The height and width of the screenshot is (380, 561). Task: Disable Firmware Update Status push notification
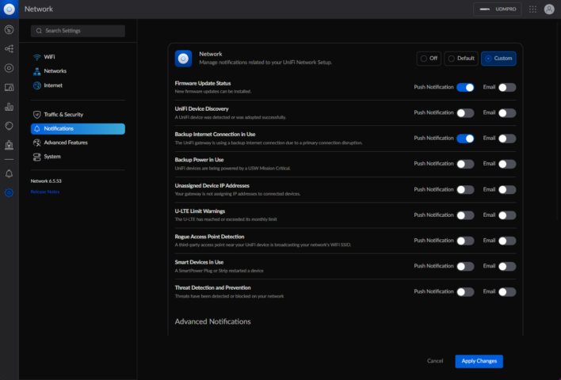point(465,88)
